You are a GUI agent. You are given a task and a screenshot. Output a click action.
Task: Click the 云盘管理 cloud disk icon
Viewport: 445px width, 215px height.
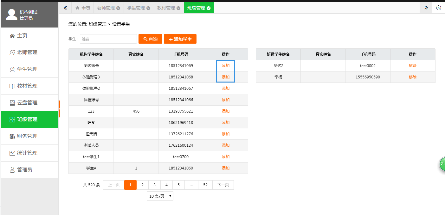[x=12, y=103]
